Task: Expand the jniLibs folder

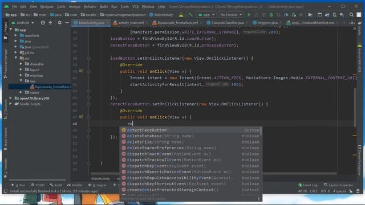Action: 16,53
